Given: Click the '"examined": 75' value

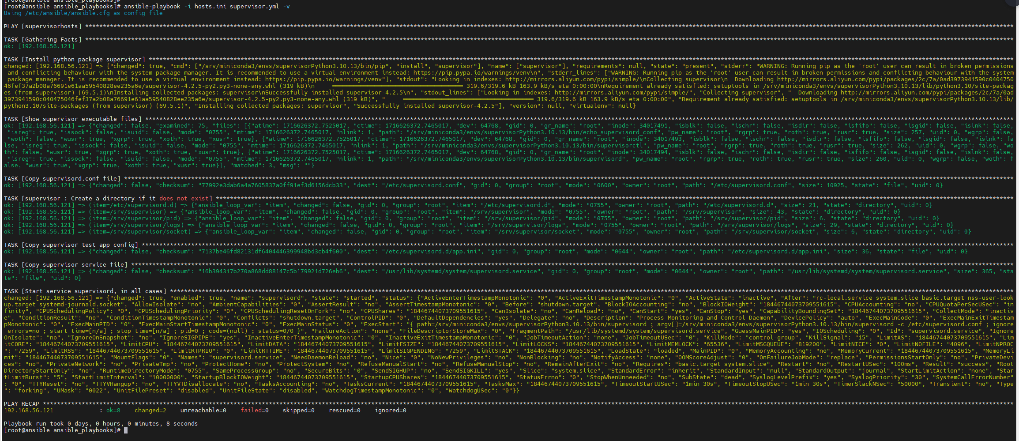Looking at the screenshot, I should click(181, 126).
